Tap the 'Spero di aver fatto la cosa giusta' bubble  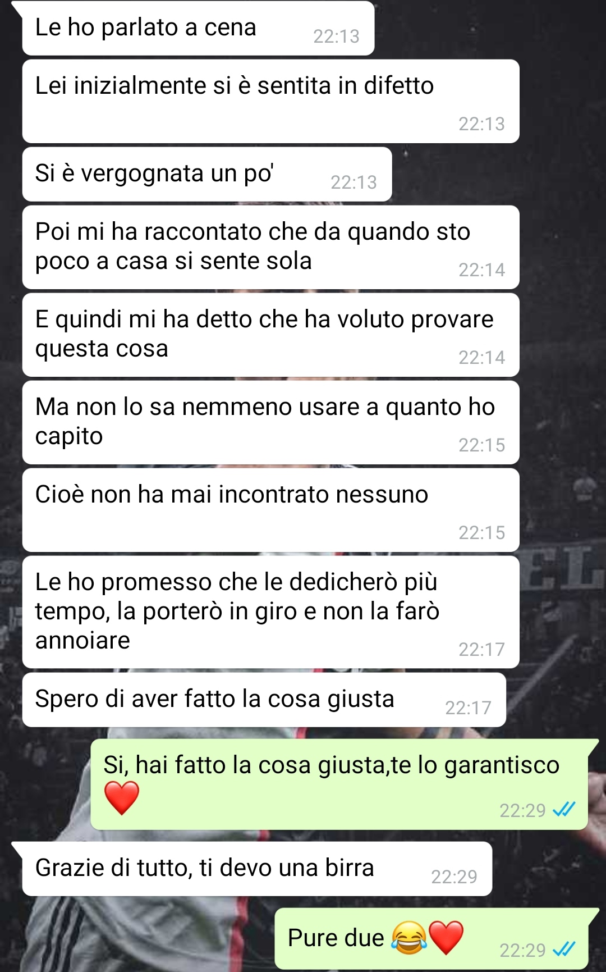pyautogui.click(x=264, y=700)
